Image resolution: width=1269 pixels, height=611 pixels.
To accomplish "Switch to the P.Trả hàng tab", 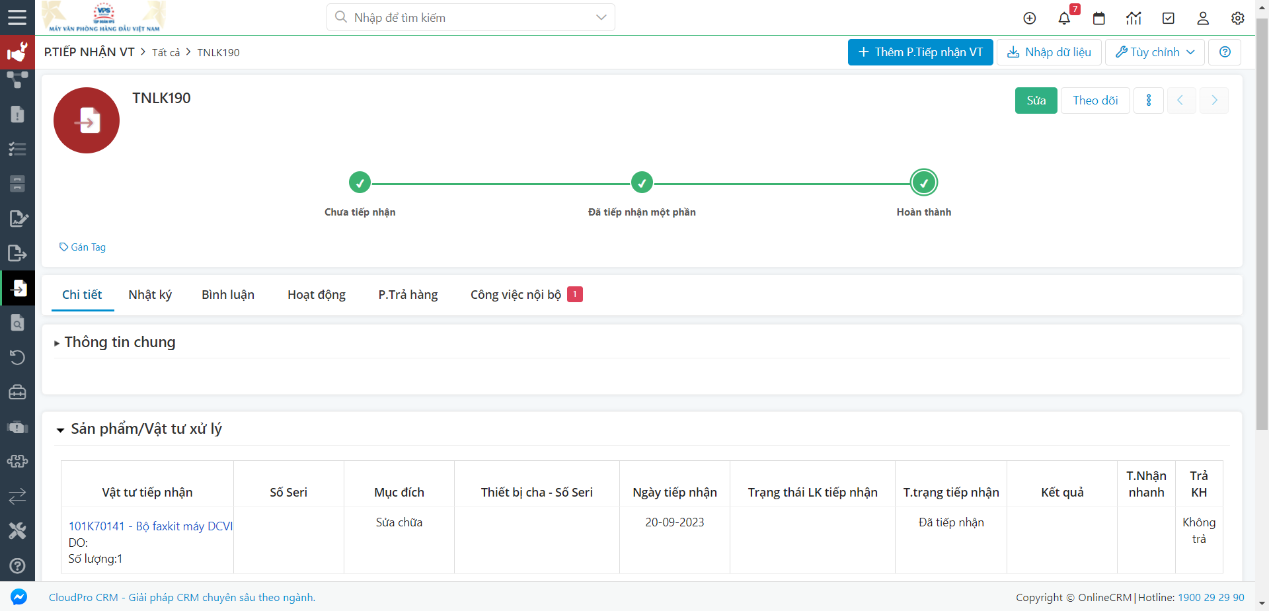I will [408, 295].
